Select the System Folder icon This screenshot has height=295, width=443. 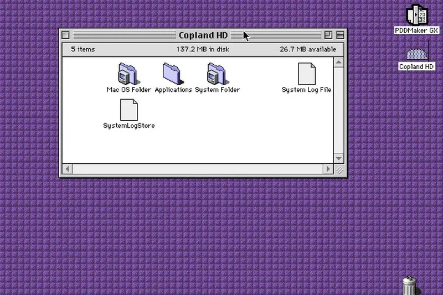pos(218,74)
